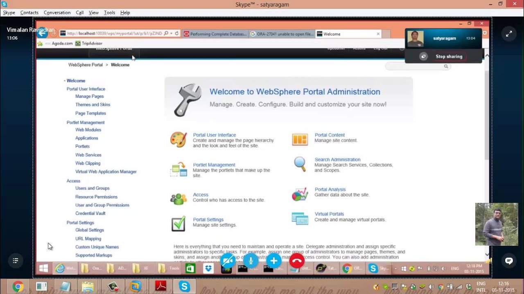The width and height of the screenshot is (524, 294).
Task: Click the self-view video thumbnail
Action: click(497, 224)
